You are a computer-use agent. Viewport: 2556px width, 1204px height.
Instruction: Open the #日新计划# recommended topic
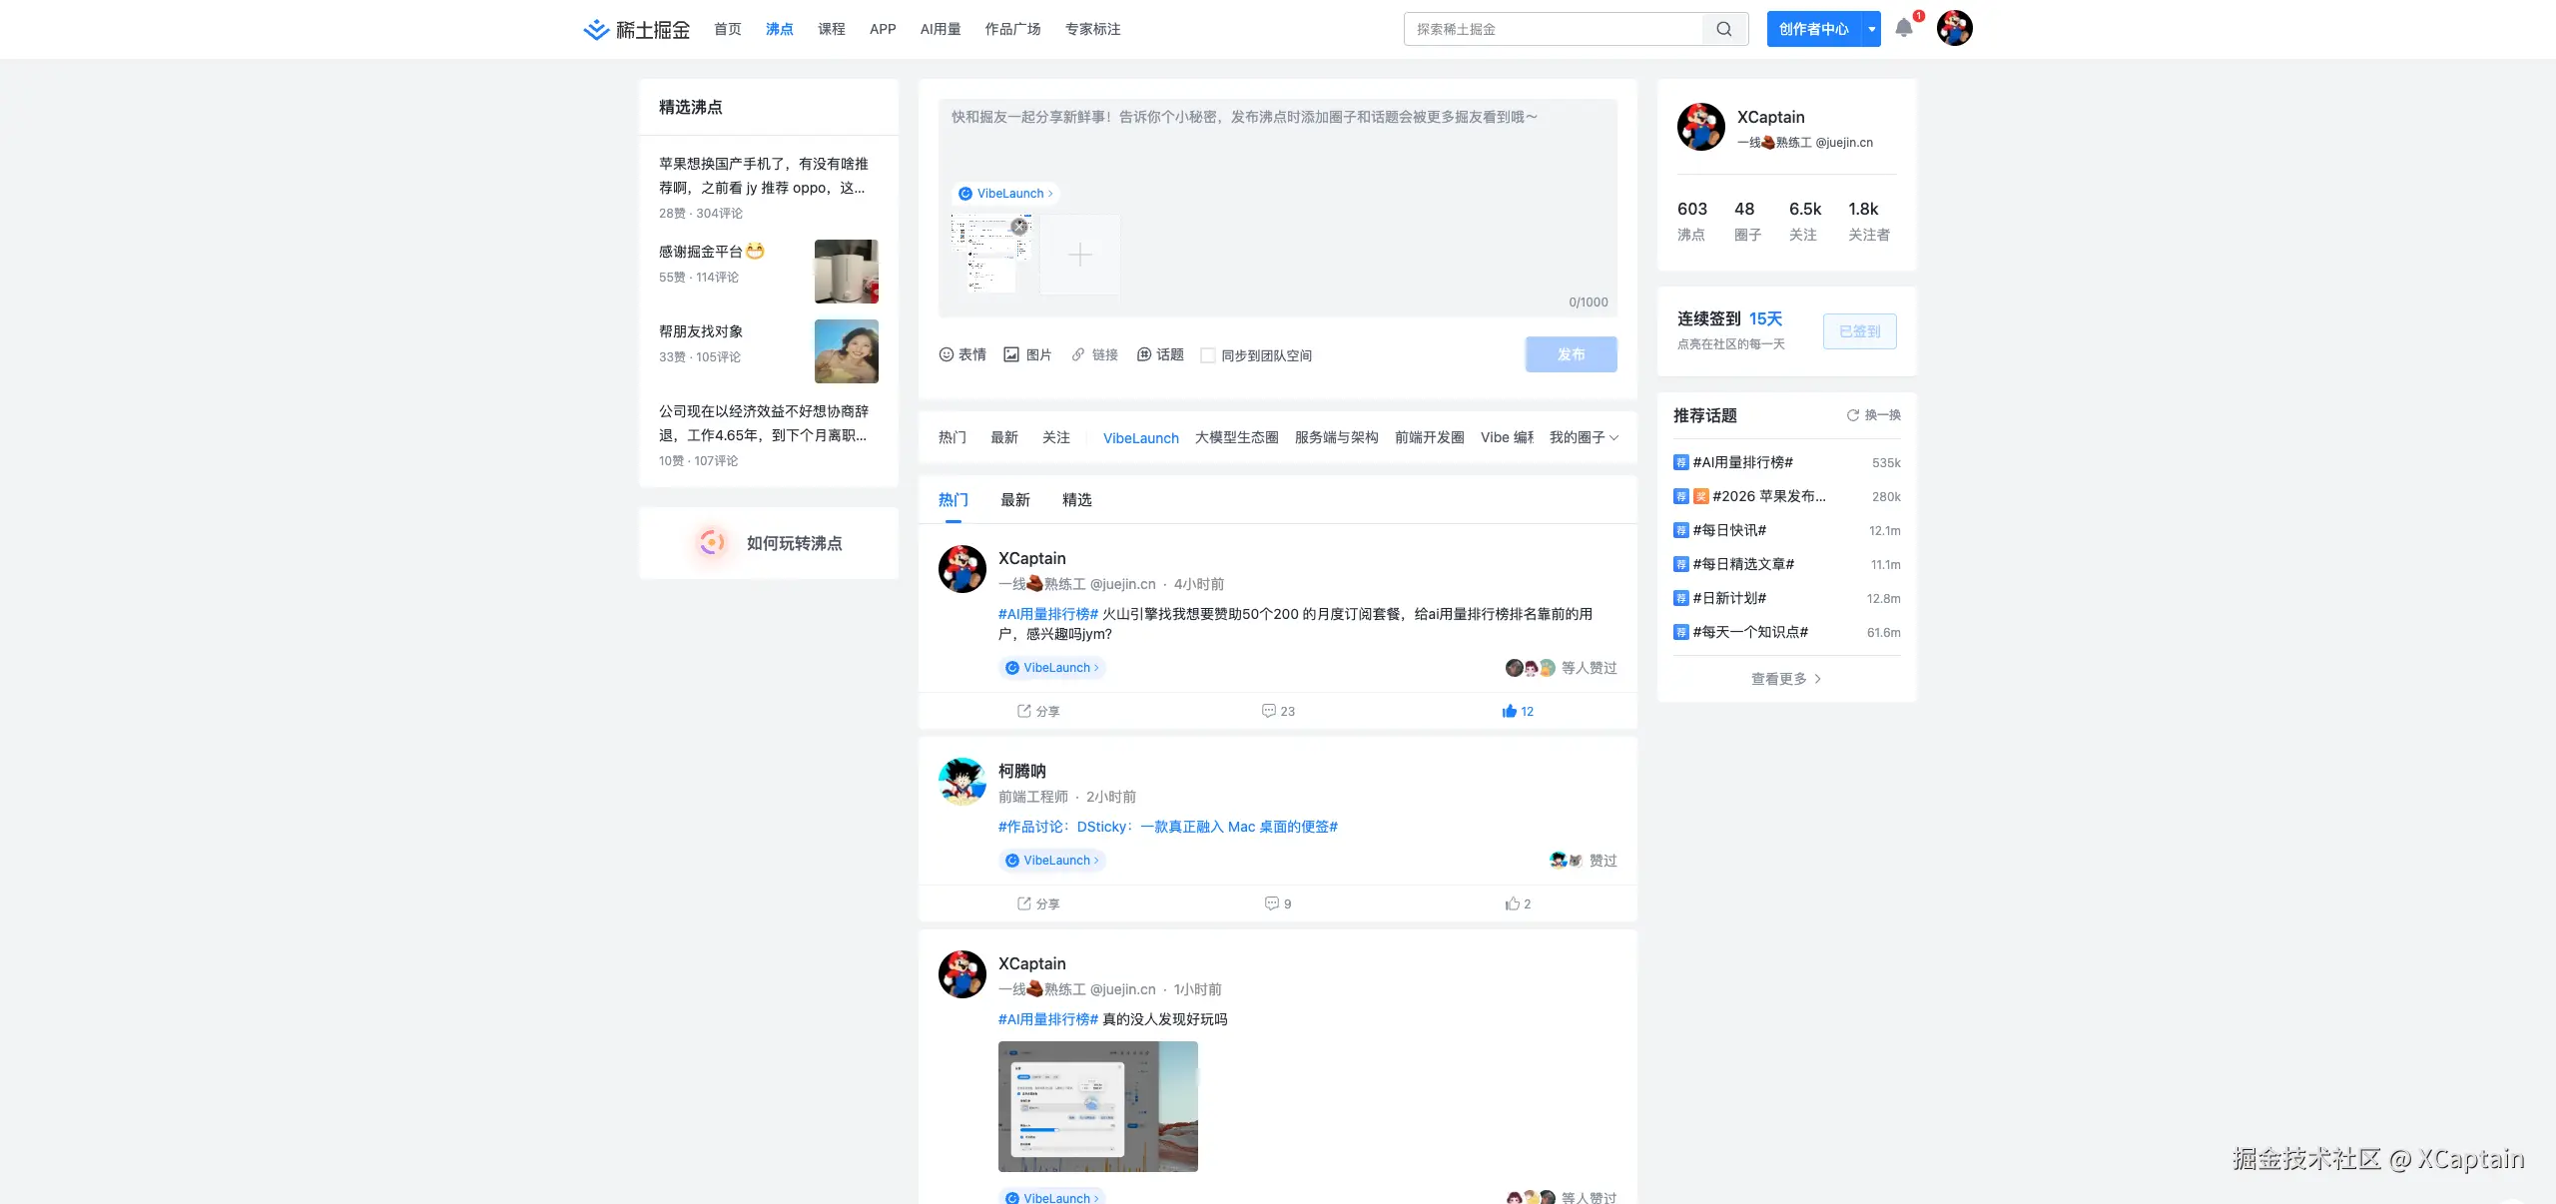(1730, 598)
